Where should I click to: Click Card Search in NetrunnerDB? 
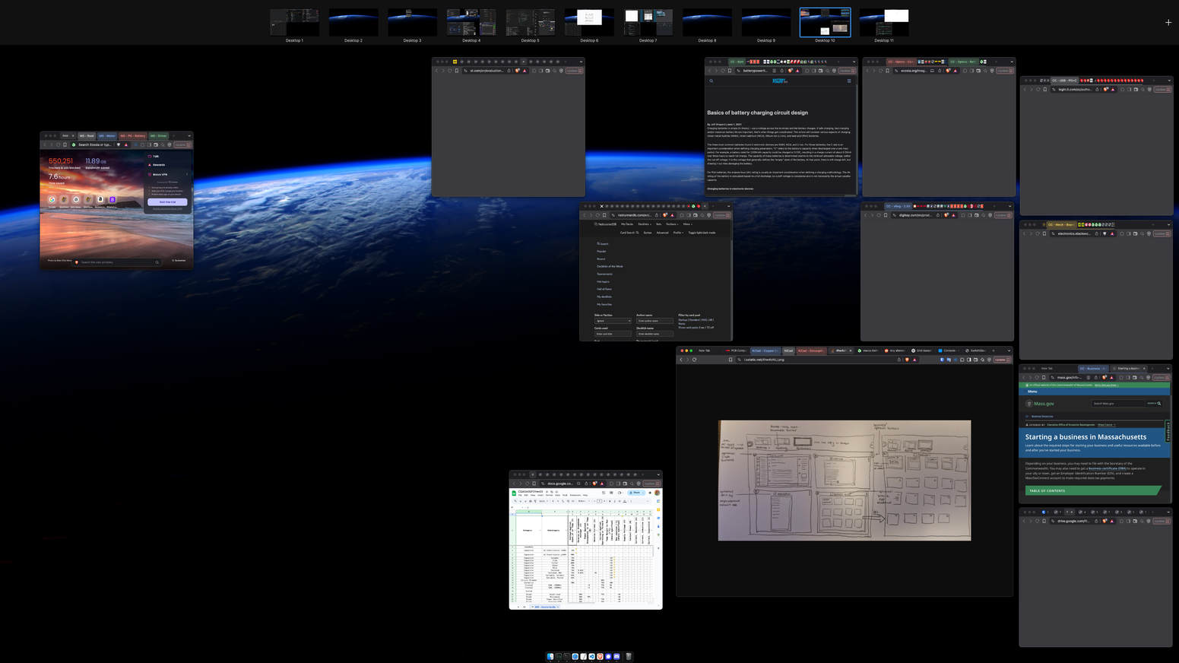[629, 233]
